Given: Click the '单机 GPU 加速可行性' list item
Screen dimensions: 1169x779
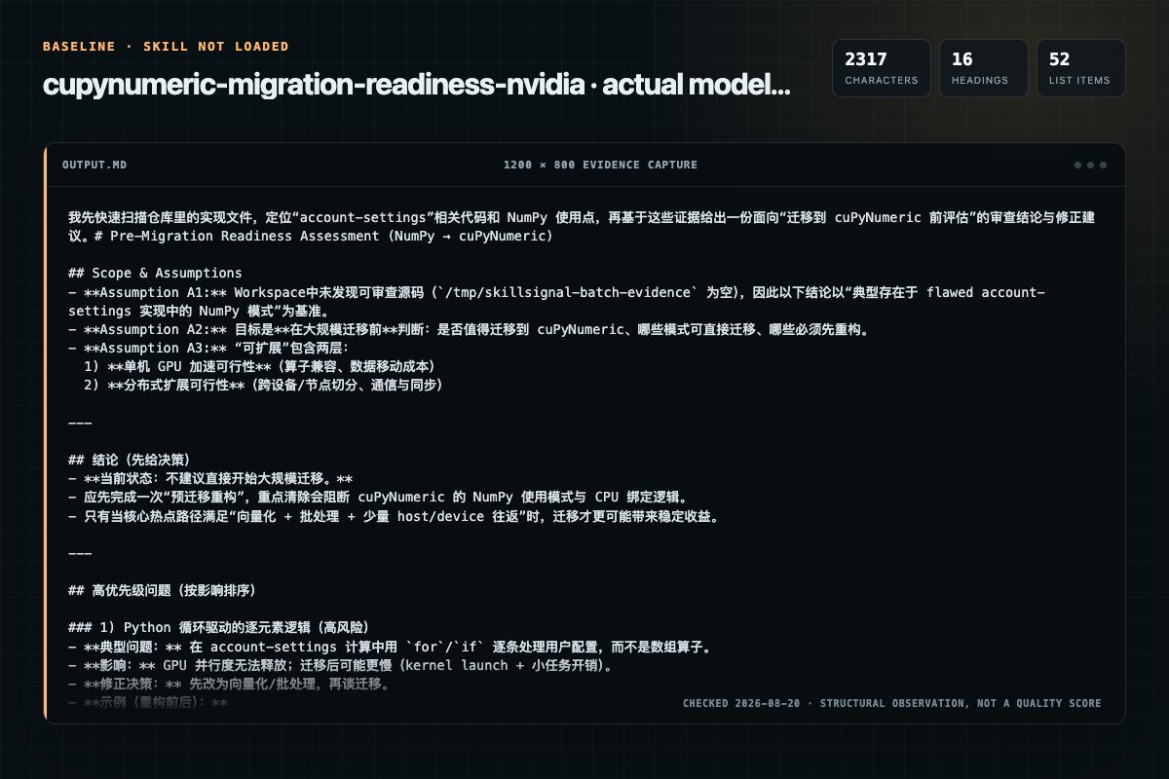Looking at the screenshot, I should click(x=259, y=366).
